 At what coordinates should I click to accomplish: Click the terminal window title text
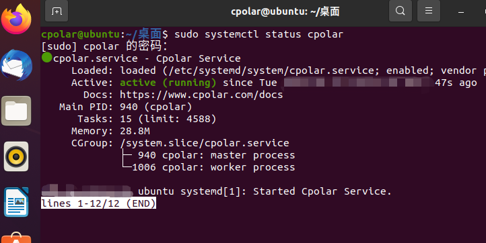tap(285, 11)
